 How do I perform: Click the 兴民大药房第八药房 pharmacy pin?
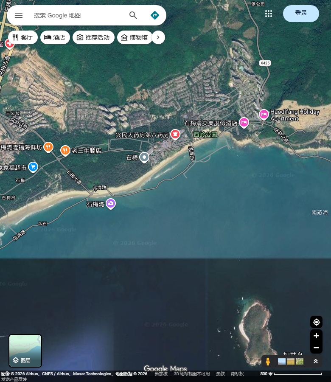[175, 135]
